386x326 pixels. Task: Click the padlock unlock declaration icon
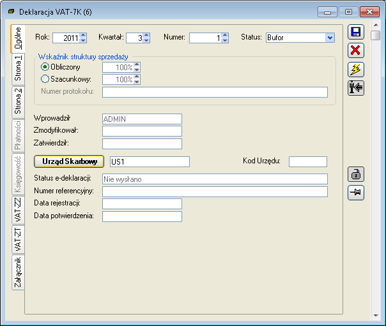click(356, 174)
